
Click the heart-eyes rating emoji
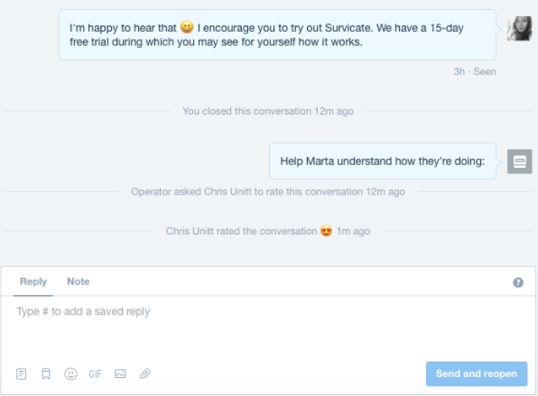tap(326, 231)
